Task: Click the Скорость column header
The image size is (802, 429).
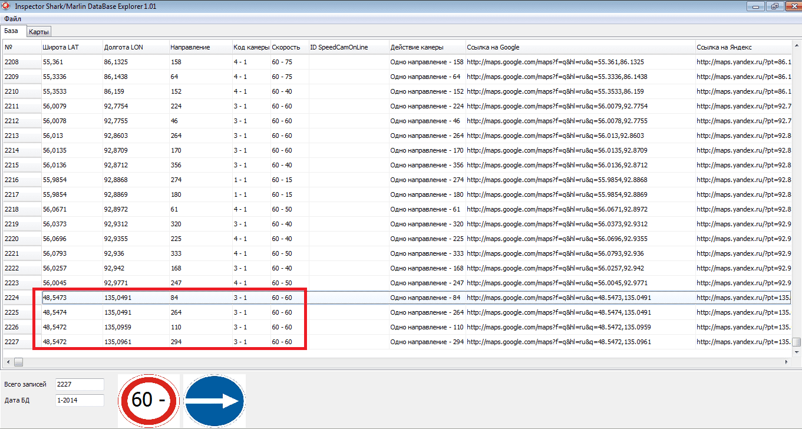Action: (x=286, y=47)
